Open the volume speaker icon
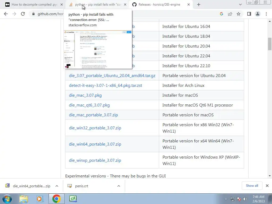272x204 pixels. tap(245, 199)
